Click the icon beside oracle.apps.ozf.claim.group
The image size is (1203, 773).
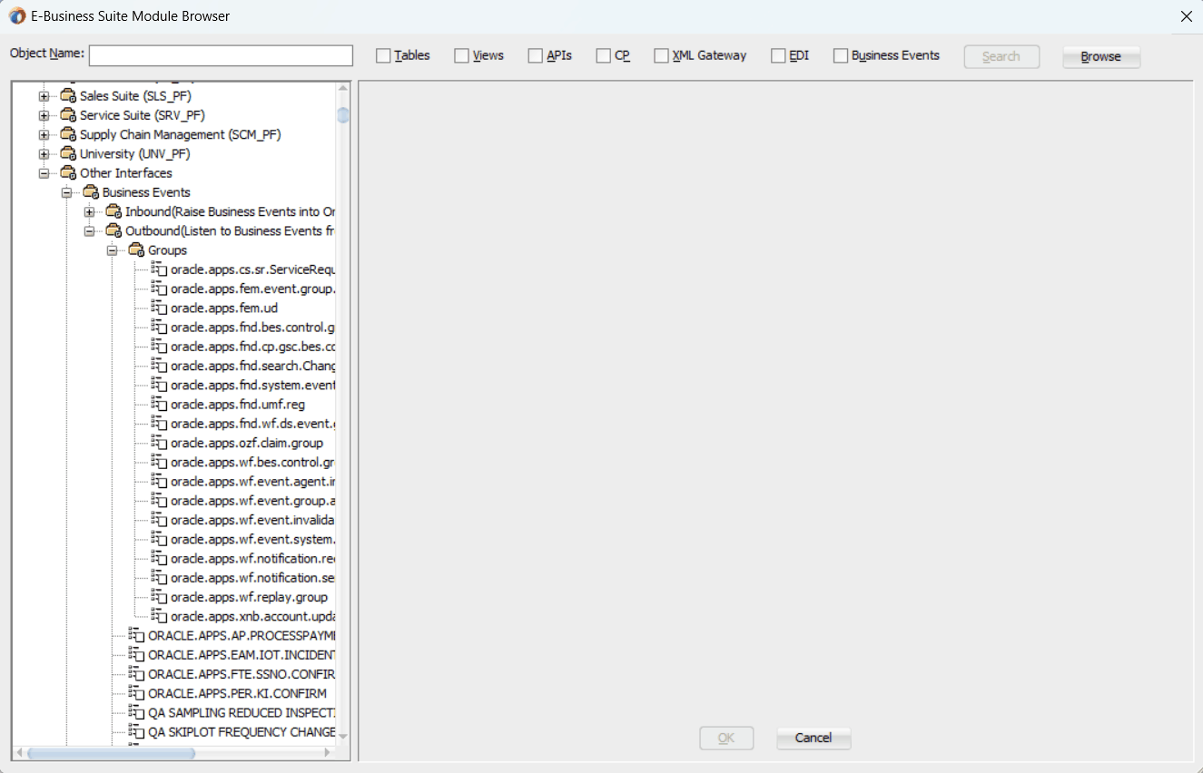(159, 443)
